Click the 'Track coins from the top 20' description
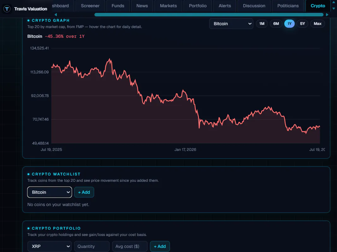 93,180
